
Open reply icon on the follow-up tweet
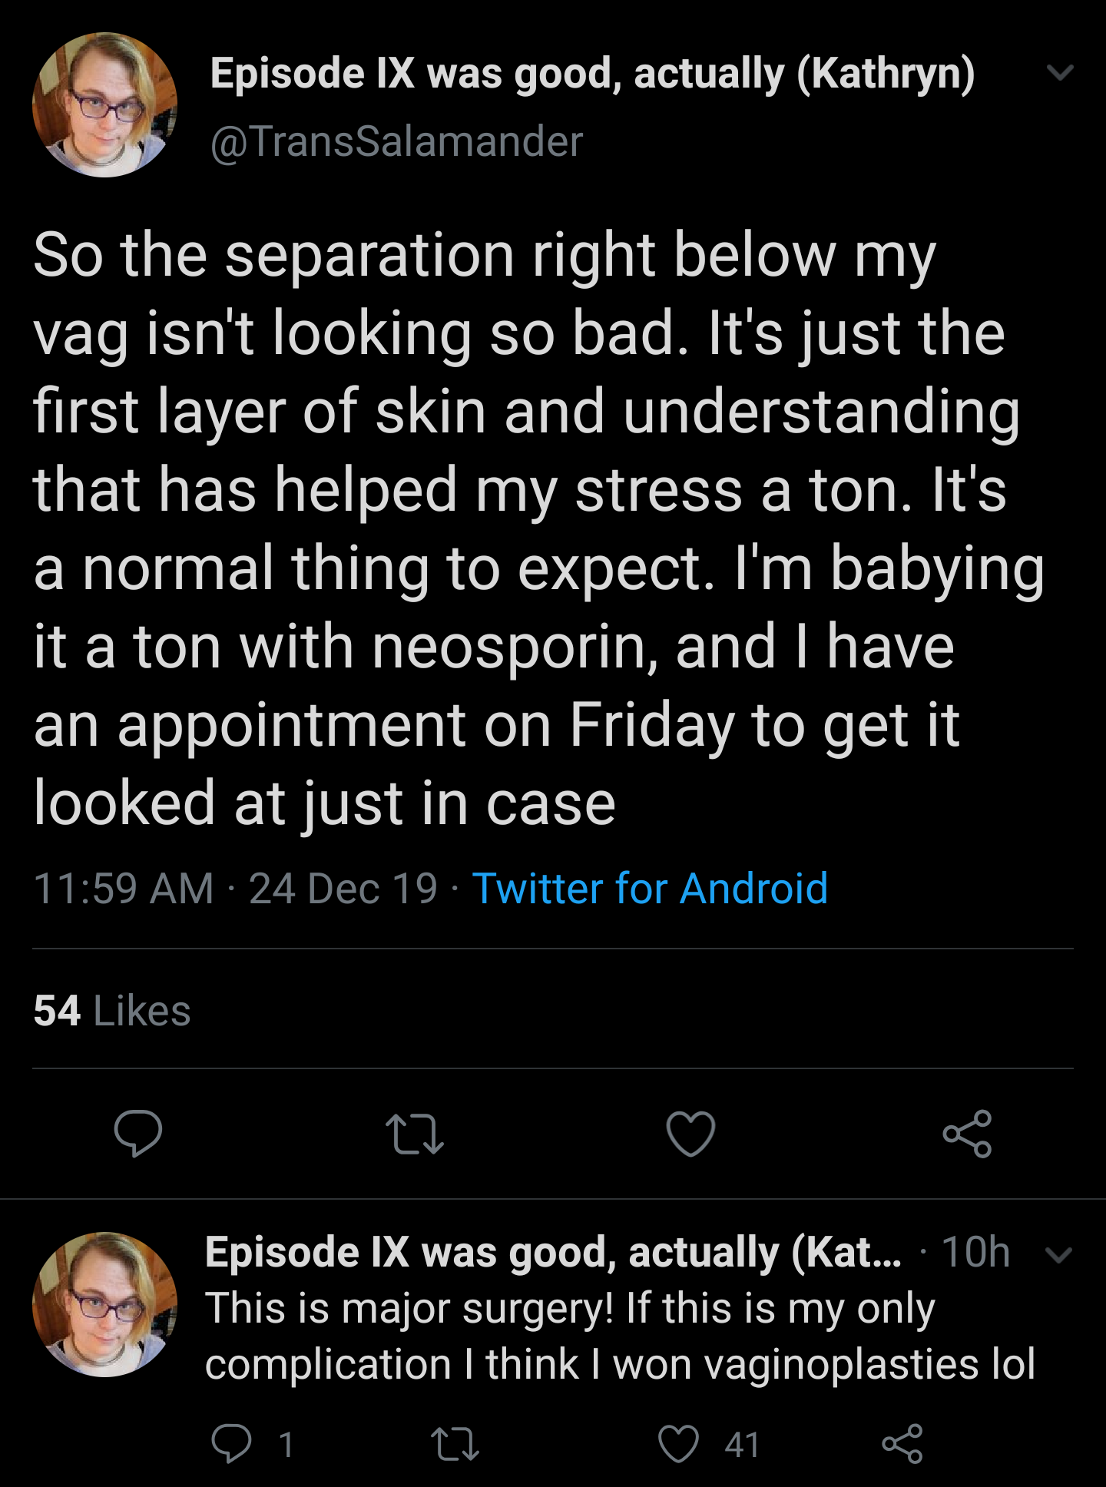[x=232, y=1443]
